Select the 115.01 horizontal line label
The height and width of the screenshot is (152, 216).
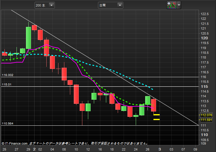coord(6,85)
